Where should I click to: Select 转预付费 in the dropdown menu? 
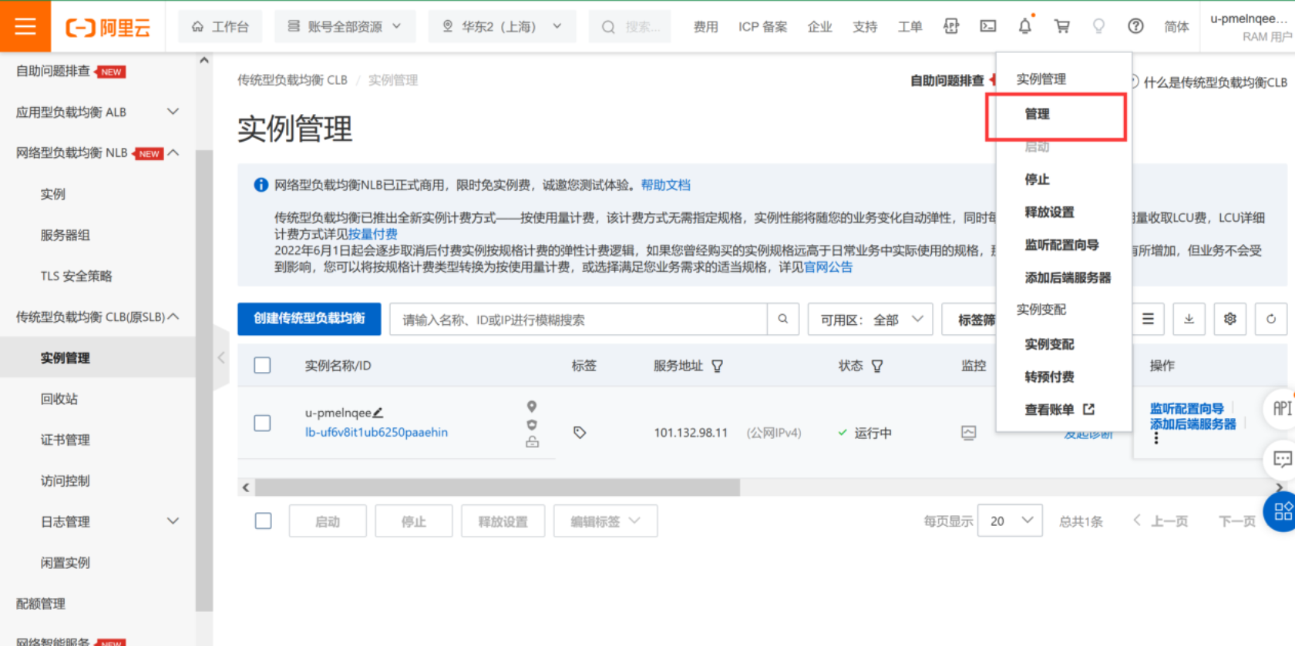point(1049,377)
